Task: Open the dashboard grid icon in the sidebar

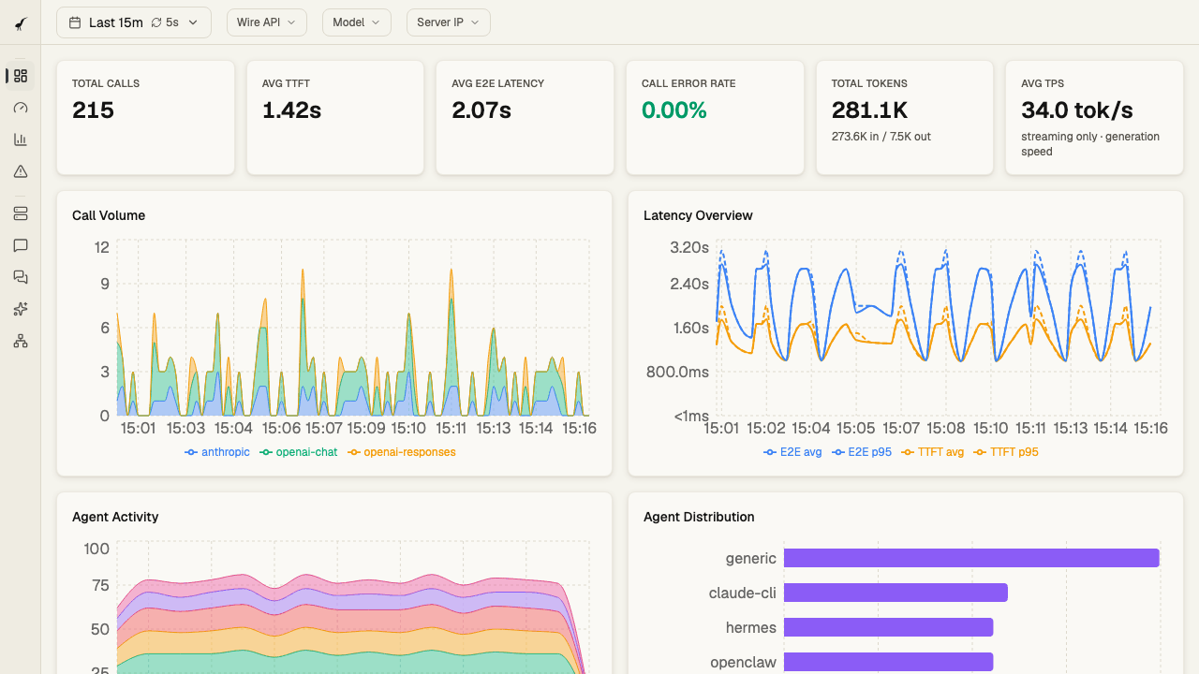Action: (x=21, y=76)
